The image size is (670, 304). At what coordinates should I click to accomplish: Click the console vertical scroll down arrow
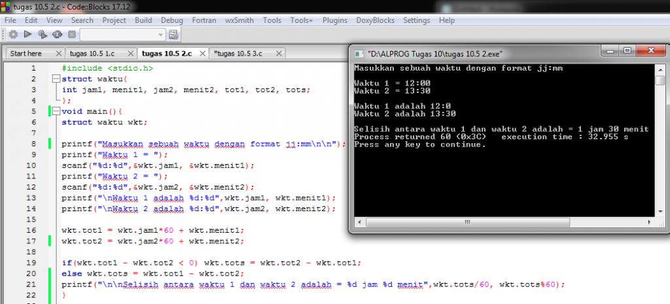click(x=660, y=211)
